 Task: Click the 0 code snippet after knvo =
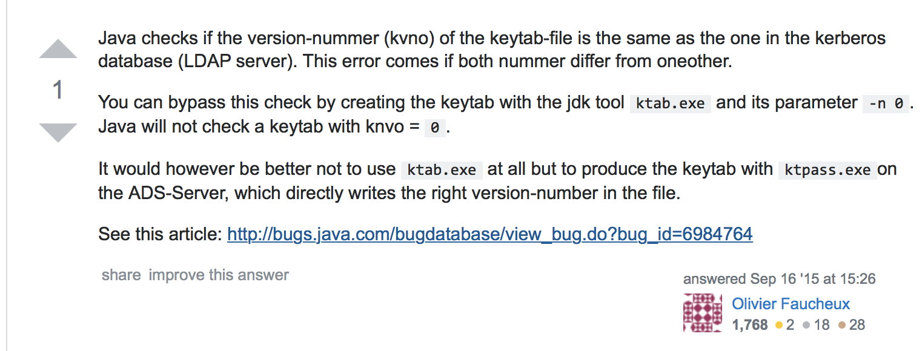(x=435, y=128)
